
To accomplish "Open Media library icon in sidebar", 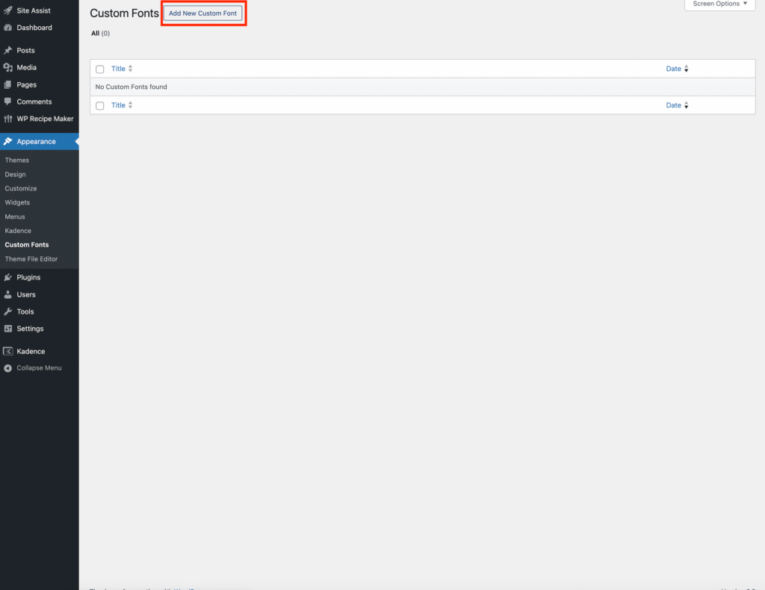I will pos(7,68).
